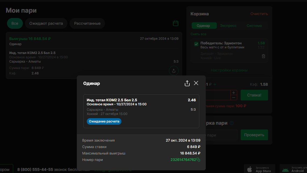Click Очистить to clear the basket
307x173 pixels.
click(259, 14)
